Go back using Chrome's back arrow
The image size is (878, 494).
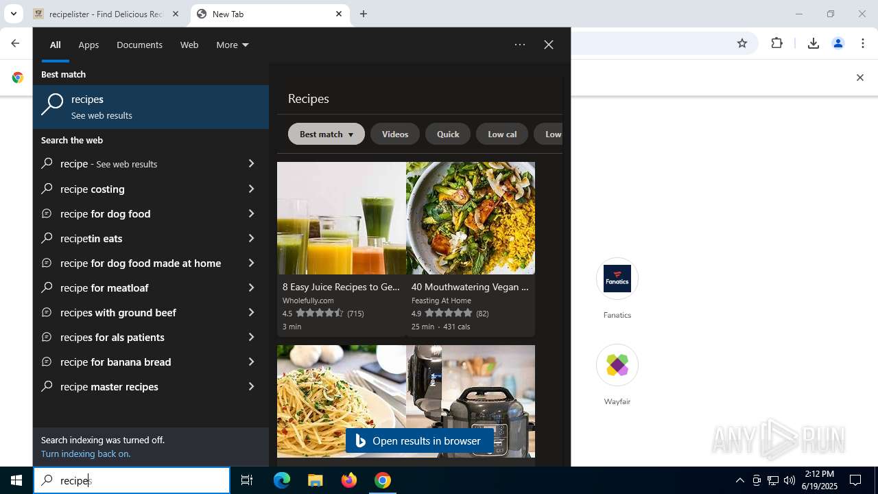15,43
